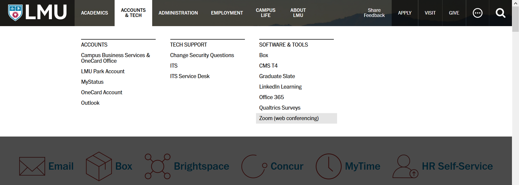This screenshot has width=519, height=185.
Task: Open Change Security Questions link
Action: [x=202, y=55]
